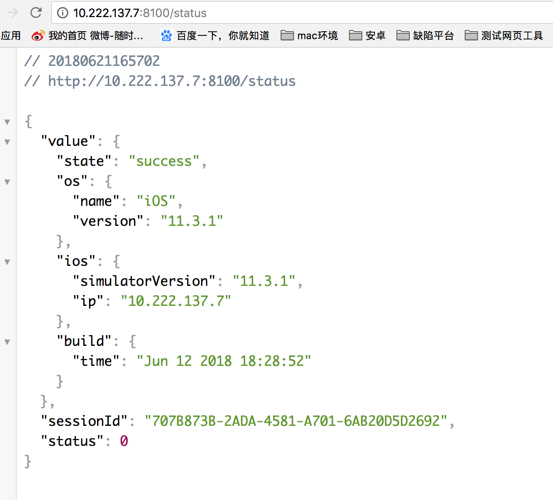Click the simulatorVersion "11.3.1" value

click(264, 281)
